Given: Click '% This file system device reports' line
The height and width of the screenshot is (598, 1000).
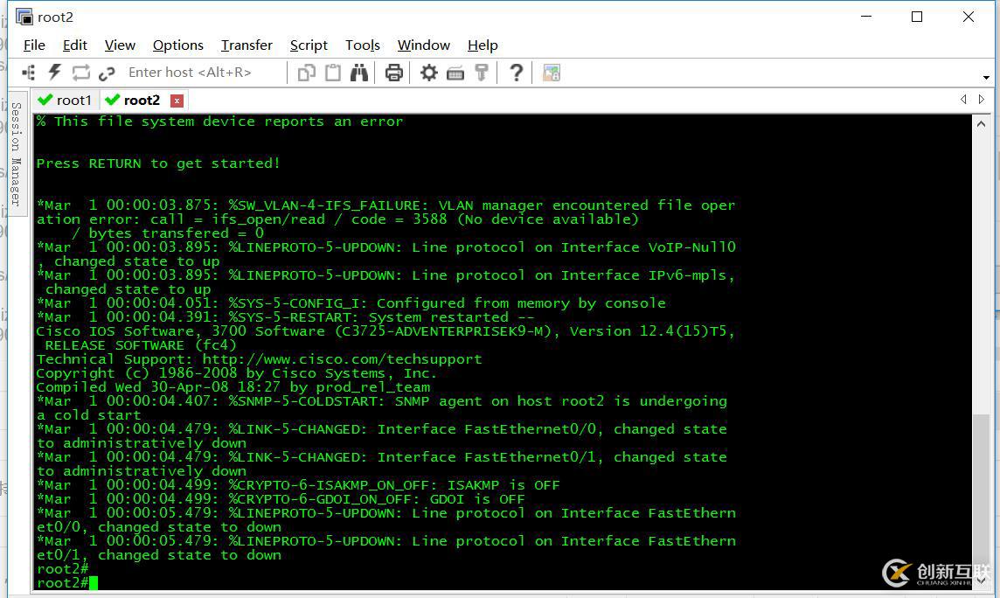Looking at the screenshot, I should pyautogui.click(x=219, y=122).
